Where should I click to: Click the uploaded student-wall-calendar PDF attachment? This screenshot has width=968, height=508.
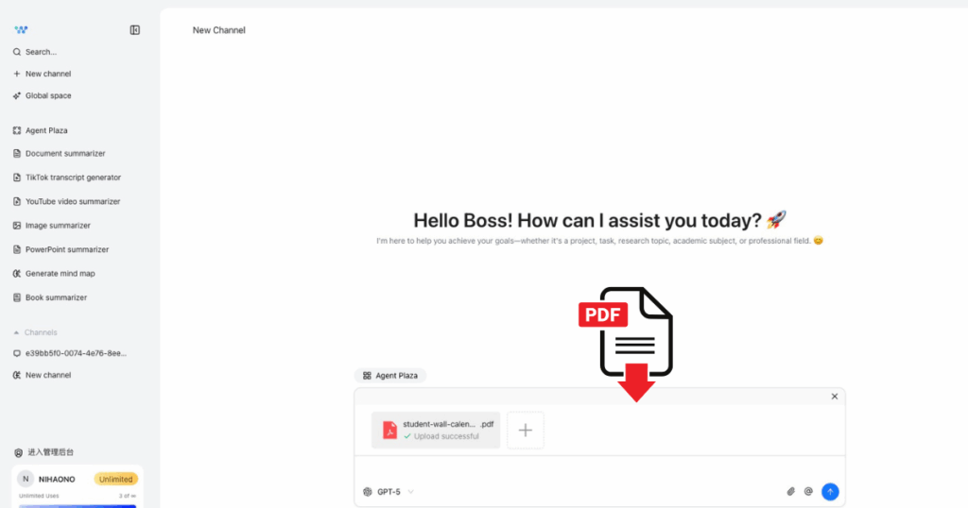pyautogui.click(x=436, y=431)
